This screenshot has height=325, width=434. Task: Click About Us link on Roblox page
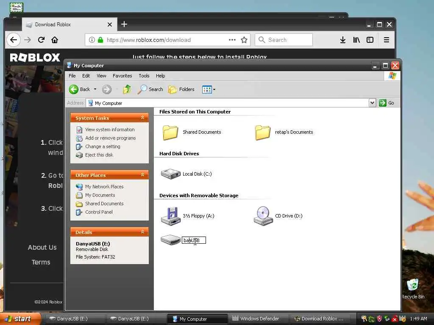[x=42, y=247]
